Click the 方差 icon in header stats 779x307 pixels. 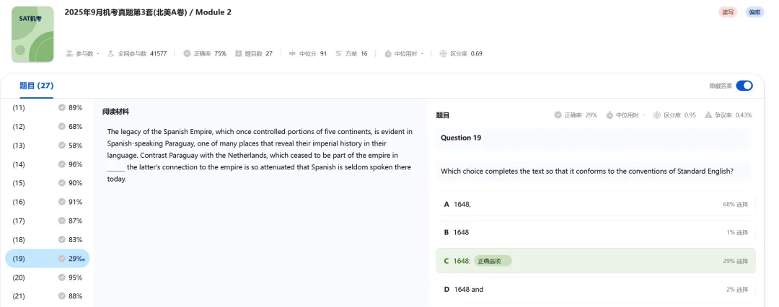pos(339,53)
